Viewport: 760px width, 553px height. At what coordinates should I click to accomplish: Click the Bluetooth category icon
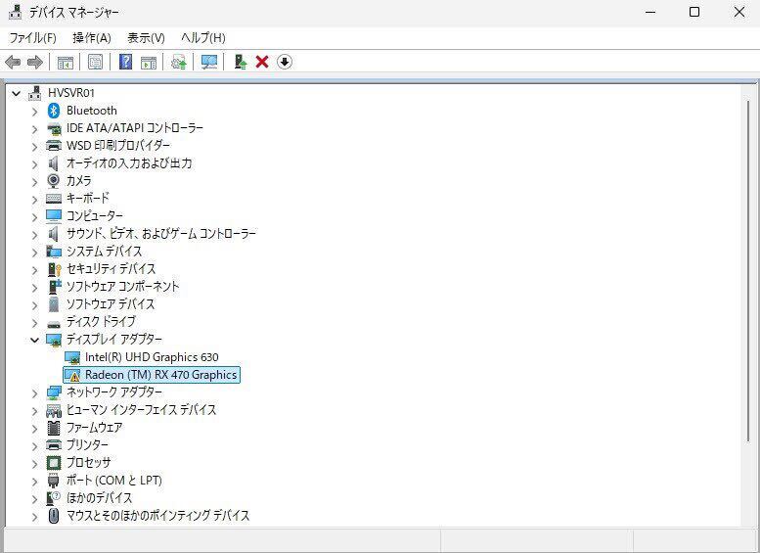(x=54, y=111)
